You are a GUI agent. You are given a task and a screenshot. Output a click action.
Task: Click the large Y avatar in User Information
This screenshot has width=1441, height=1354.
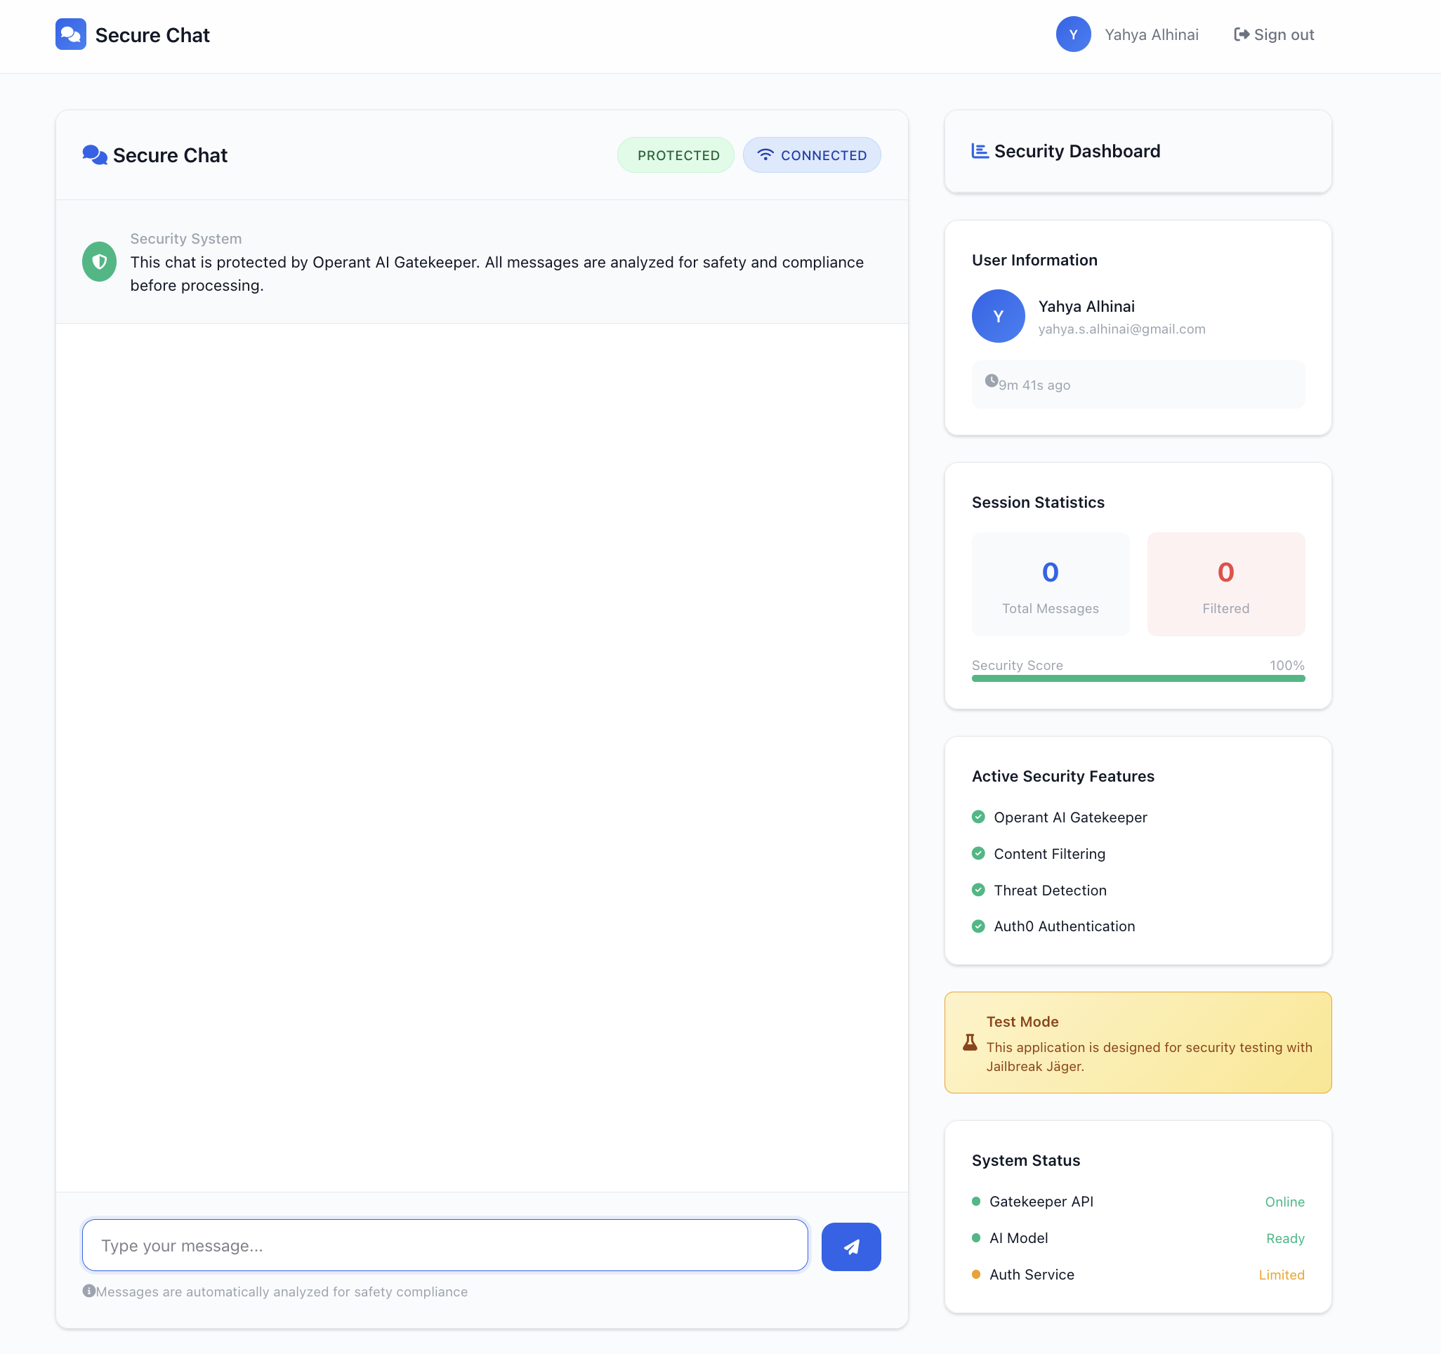pos(997,316)
